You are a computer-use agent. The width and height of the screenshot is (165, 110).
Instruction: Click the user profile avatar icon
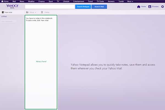coord(150,7)
